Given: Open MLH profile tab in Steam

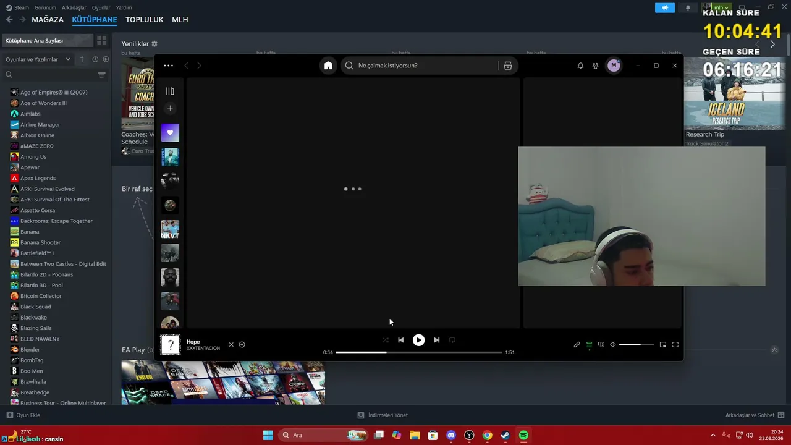Looking at the screenshot, I should (x=180, y=20).
